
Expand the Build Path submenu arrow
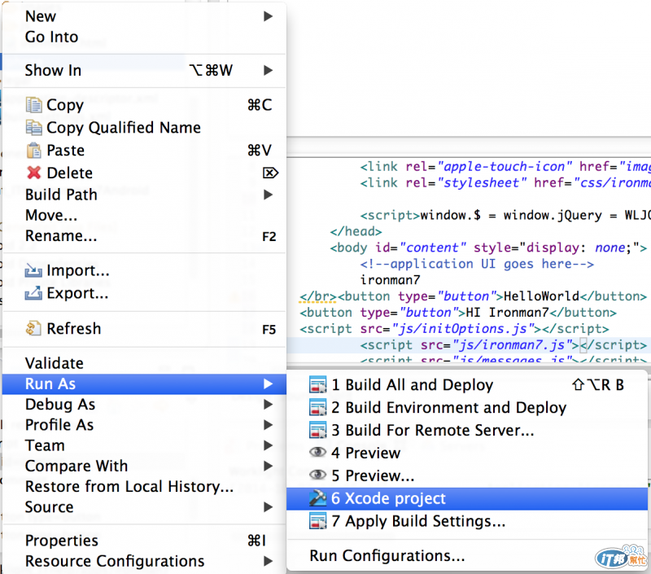(x=269, y=195)
